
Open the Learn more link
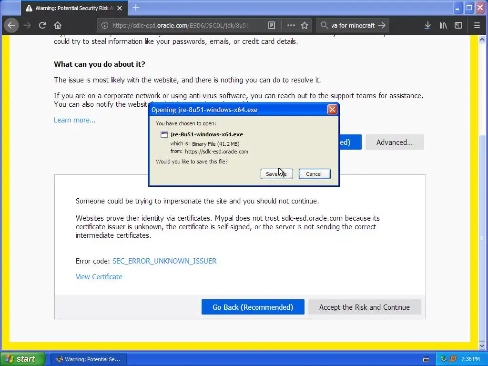74,120
